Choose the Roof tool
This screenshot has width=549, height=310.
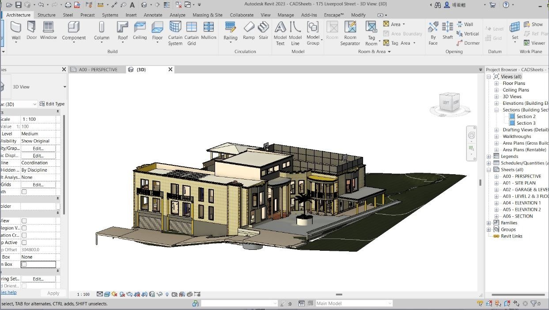[x=123, y=31]
